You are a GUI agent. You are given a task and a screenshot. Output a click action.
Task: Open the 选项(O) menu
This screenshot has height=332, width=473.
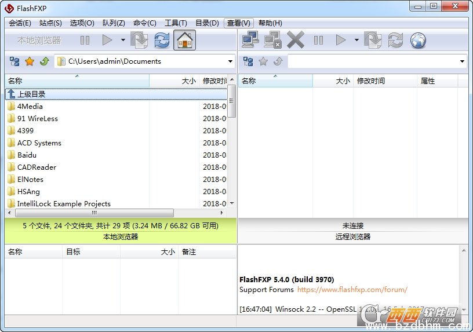click(x=82, y=23)
